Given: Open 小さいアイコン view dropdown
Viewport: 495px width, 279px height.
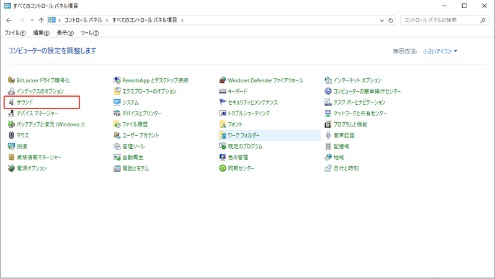Looking at the screenshot, I should tap(440, 51).
